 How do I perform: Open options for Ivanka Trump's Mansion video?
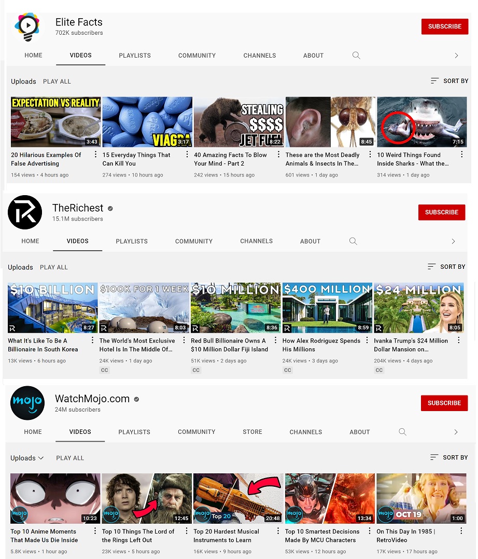pyautogui.click(x=459, y=340)
